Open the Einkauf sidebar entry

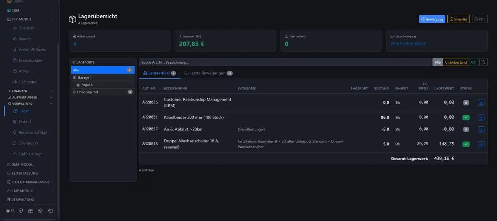pyautogui.click(x=25, y=122)
